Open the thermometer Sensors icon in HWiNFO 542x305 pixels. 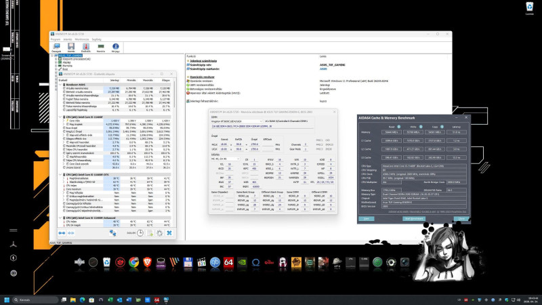coord(86,47)
